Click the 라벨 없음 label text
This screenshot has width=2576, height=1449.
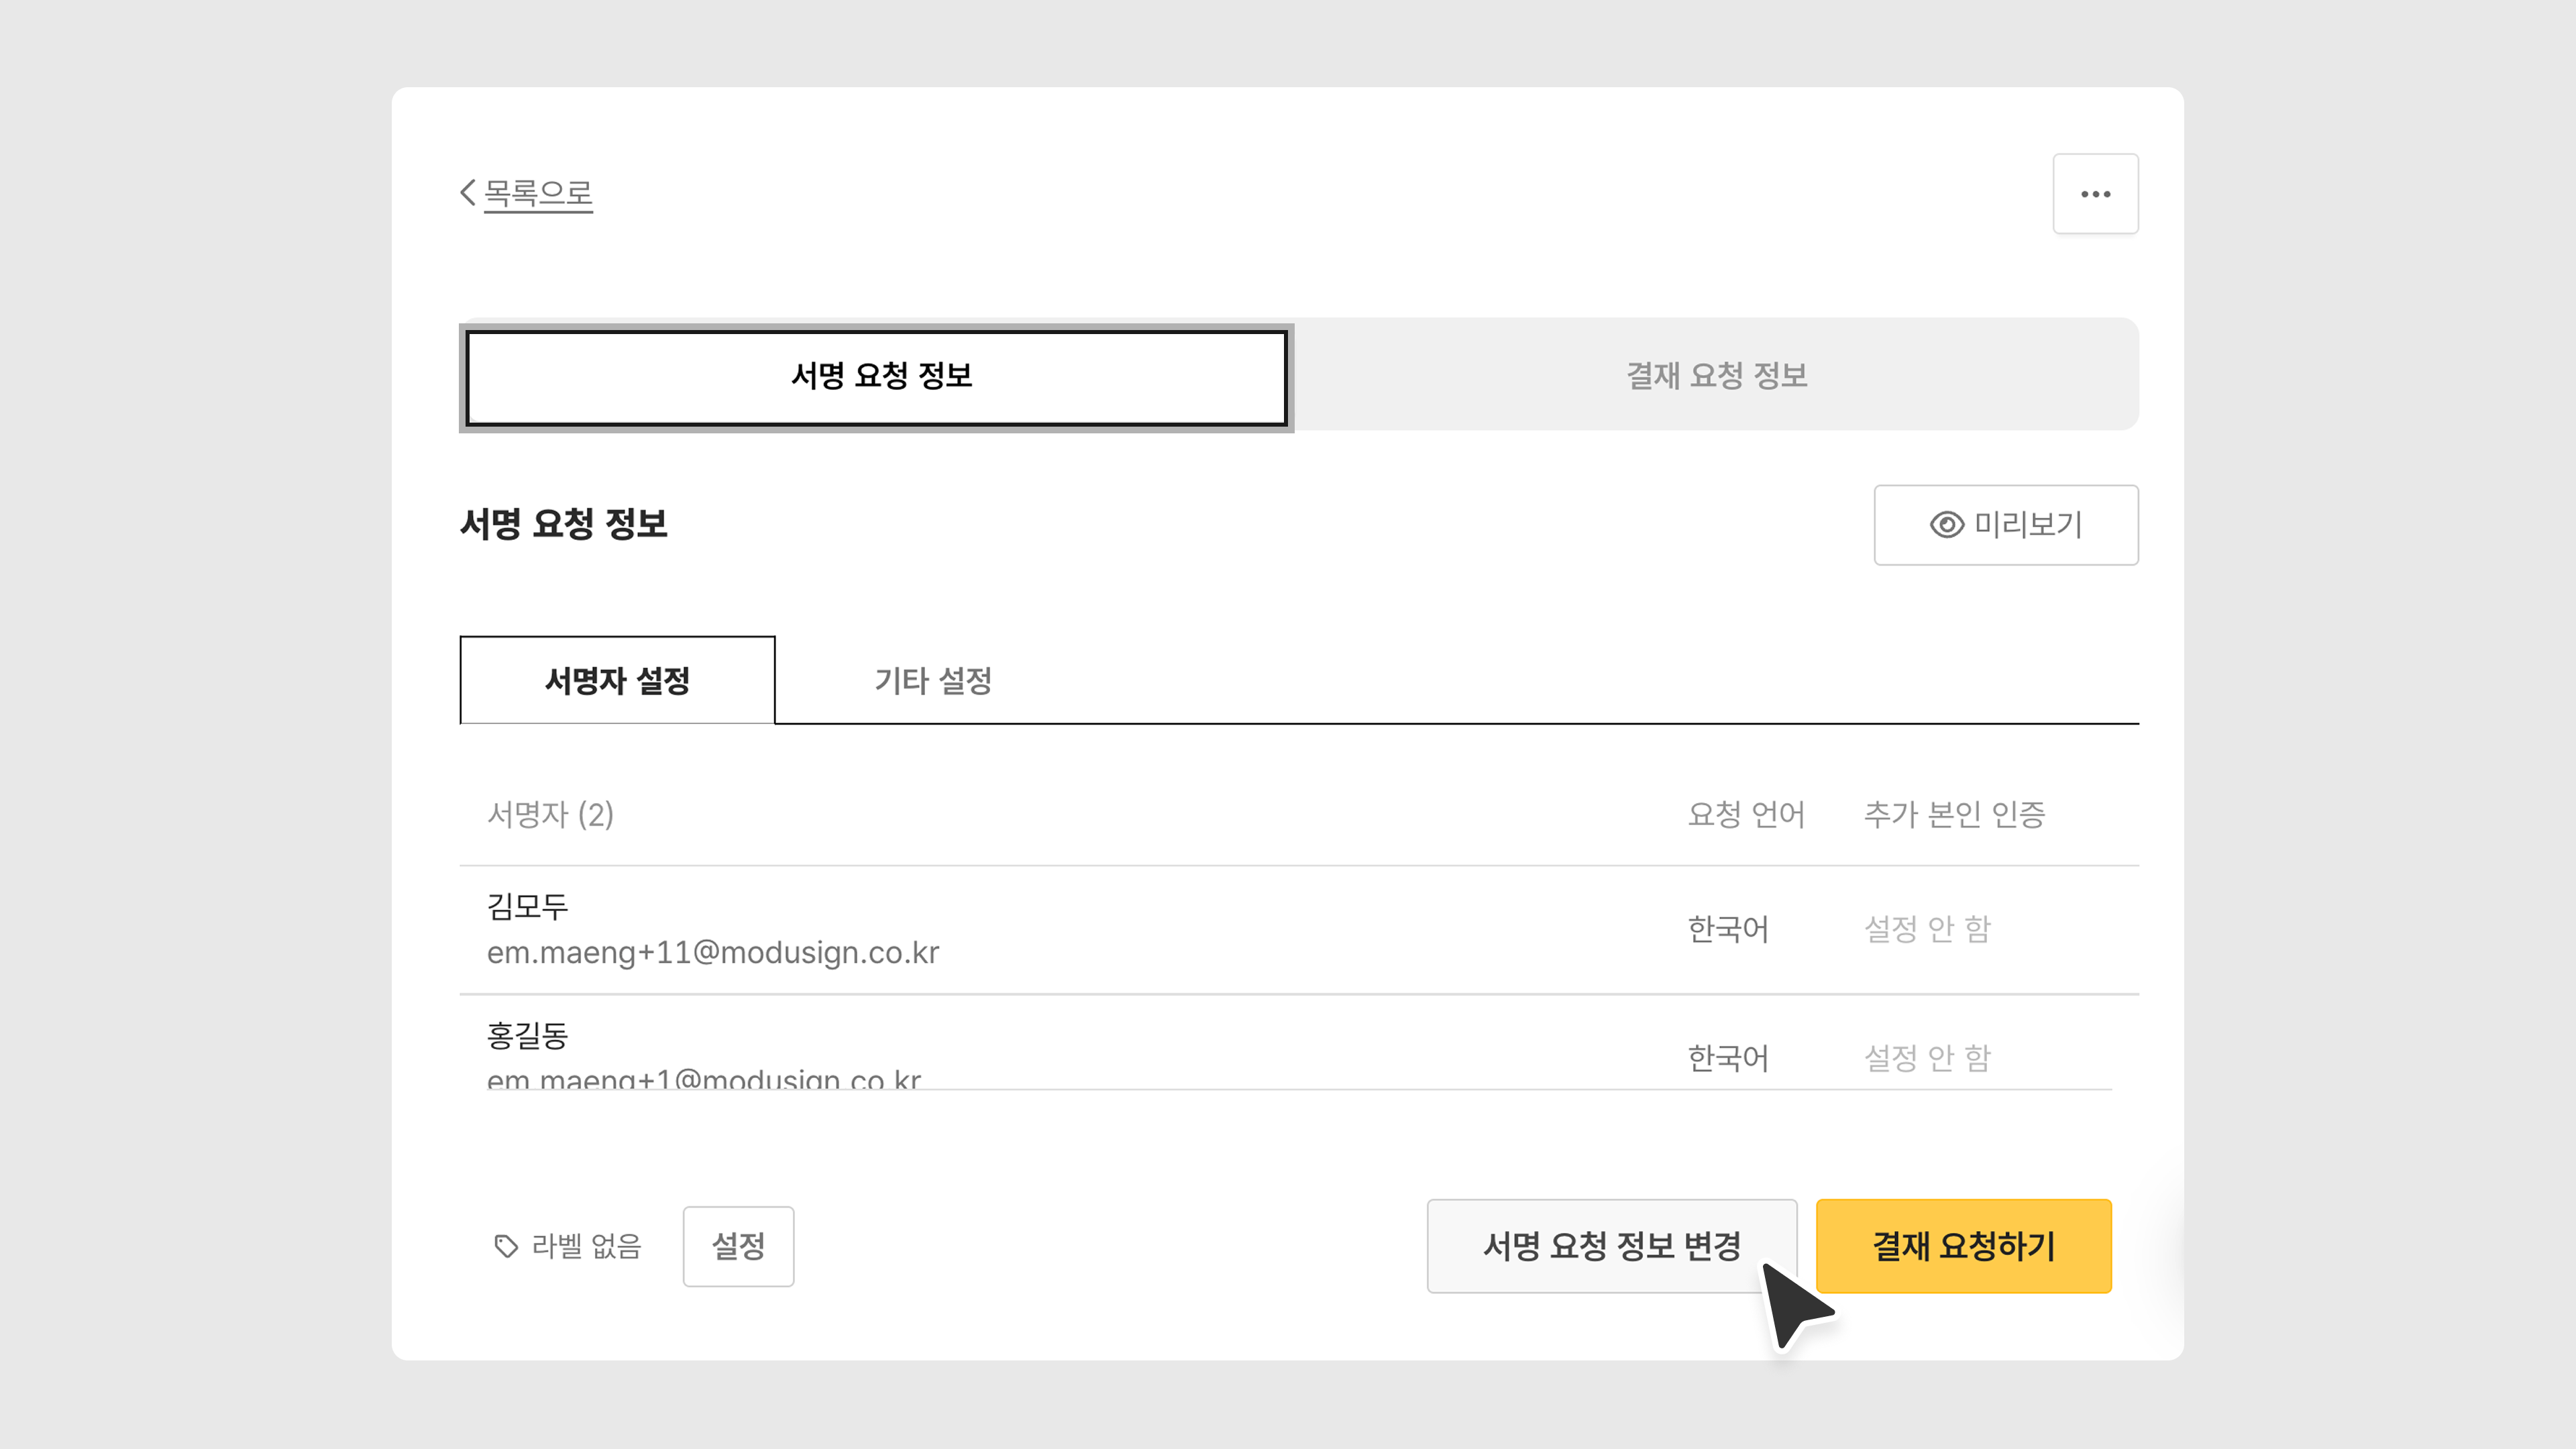point(586,1246)
